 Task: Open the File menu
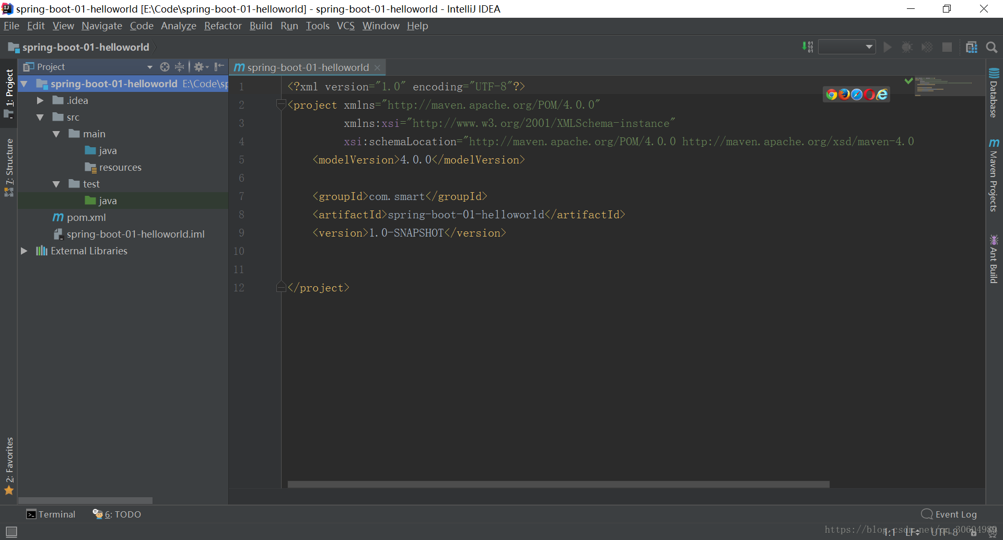(11, 26)
